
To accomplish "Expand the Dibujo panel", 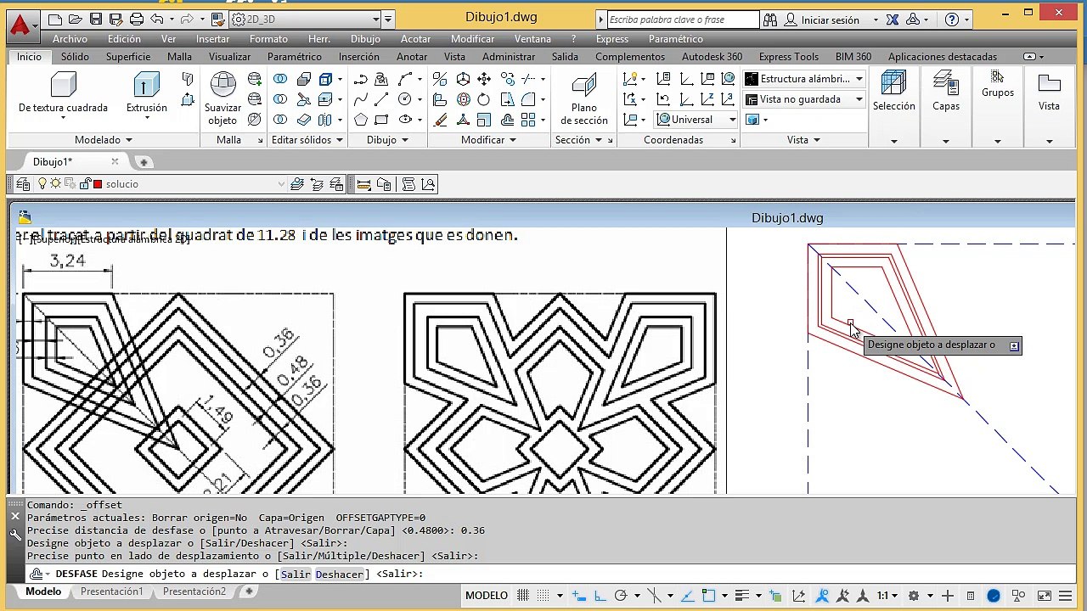I will [387, 140].
